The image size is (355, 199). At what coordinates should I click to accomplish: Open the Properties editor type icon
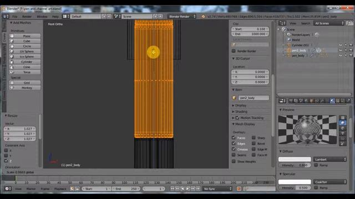coord(282,101)
